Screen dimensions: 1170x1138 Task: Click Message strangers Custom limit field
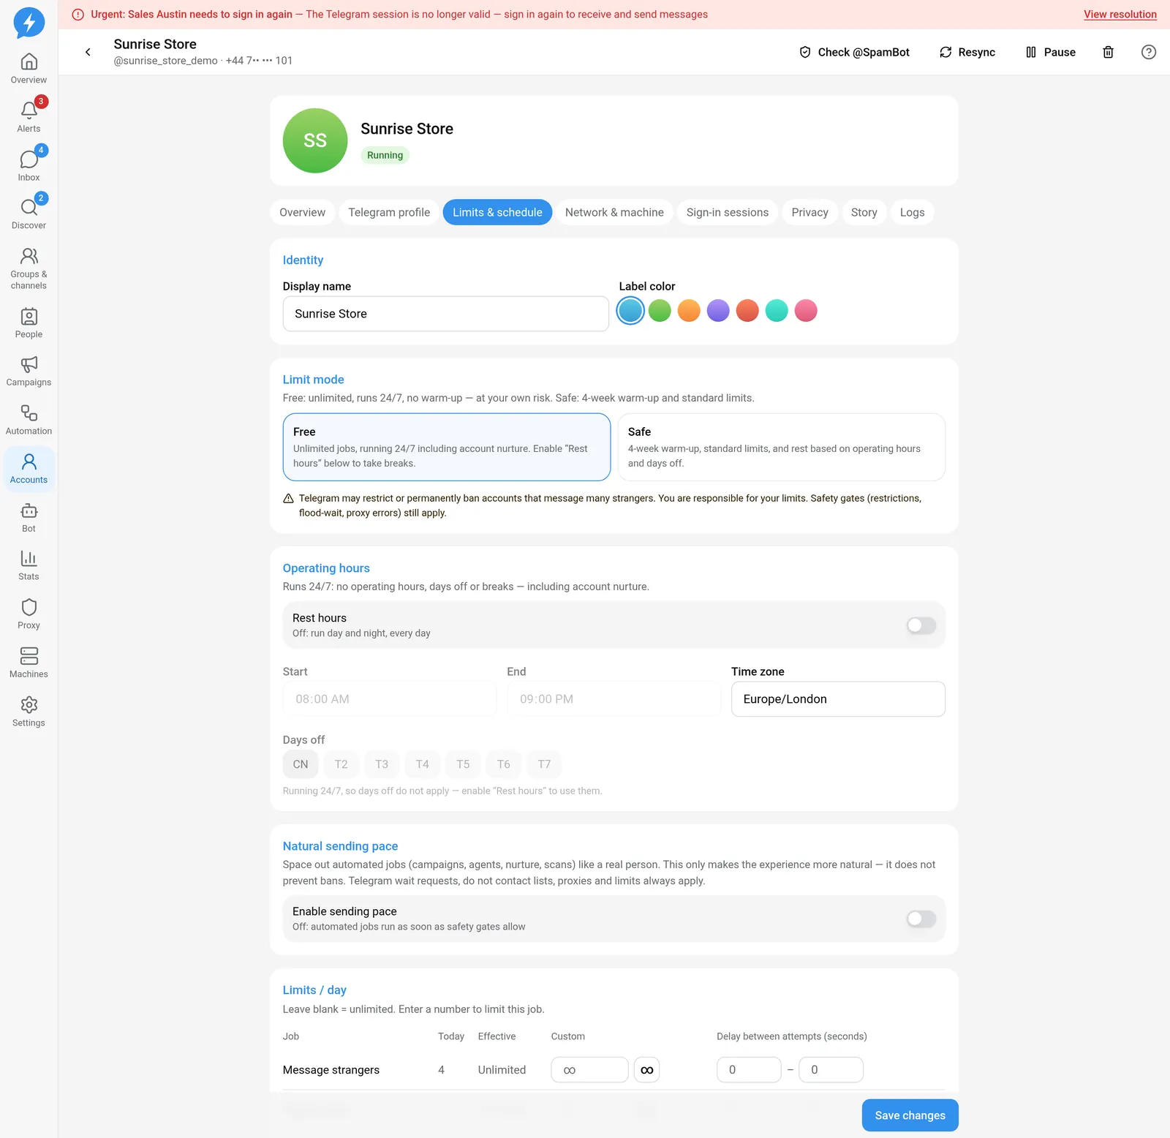(x=589, y=1070)
